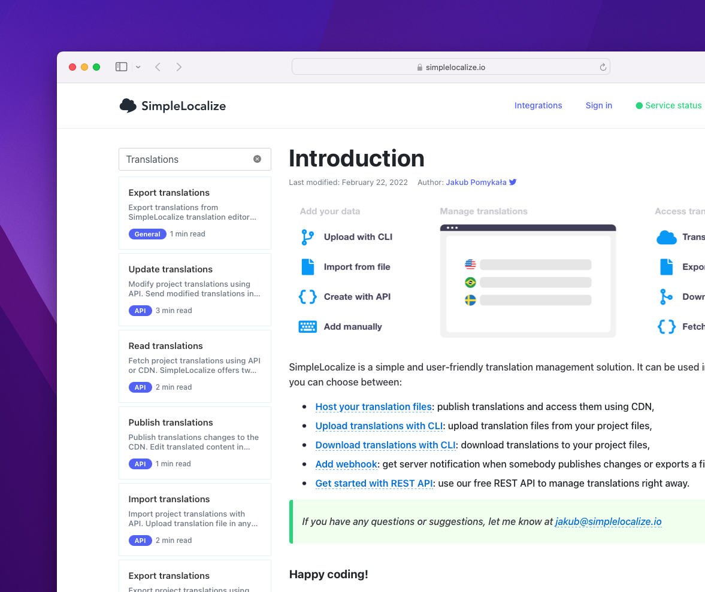Click the Manage translations column heading
This screenshot has height=592, width=705.
tap(484, 211)
